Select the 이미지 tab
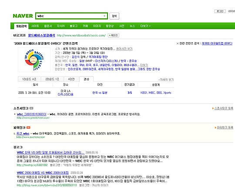Viewport: 235px width, 190px height. coord(97,26)
